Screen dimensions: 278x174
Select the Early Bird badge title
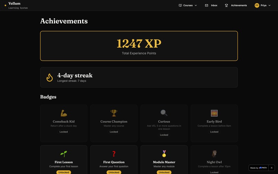pyautogui.click(x=214, y=122)
